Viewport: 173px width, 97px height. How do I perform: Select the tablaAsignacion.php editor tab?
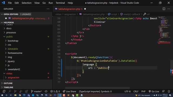coord(70,9)
